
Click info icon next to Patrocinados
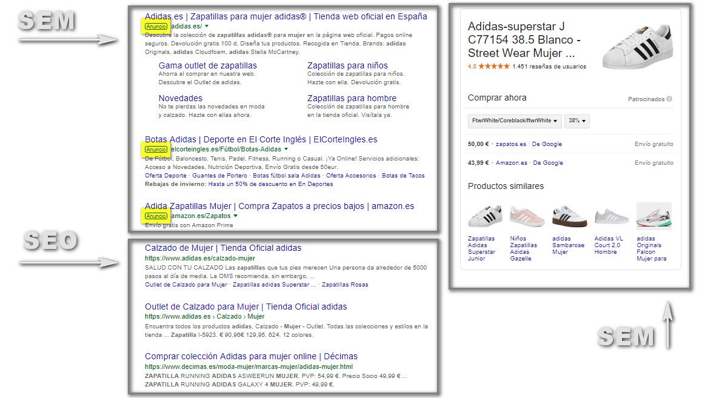click(x=669, y=99)
